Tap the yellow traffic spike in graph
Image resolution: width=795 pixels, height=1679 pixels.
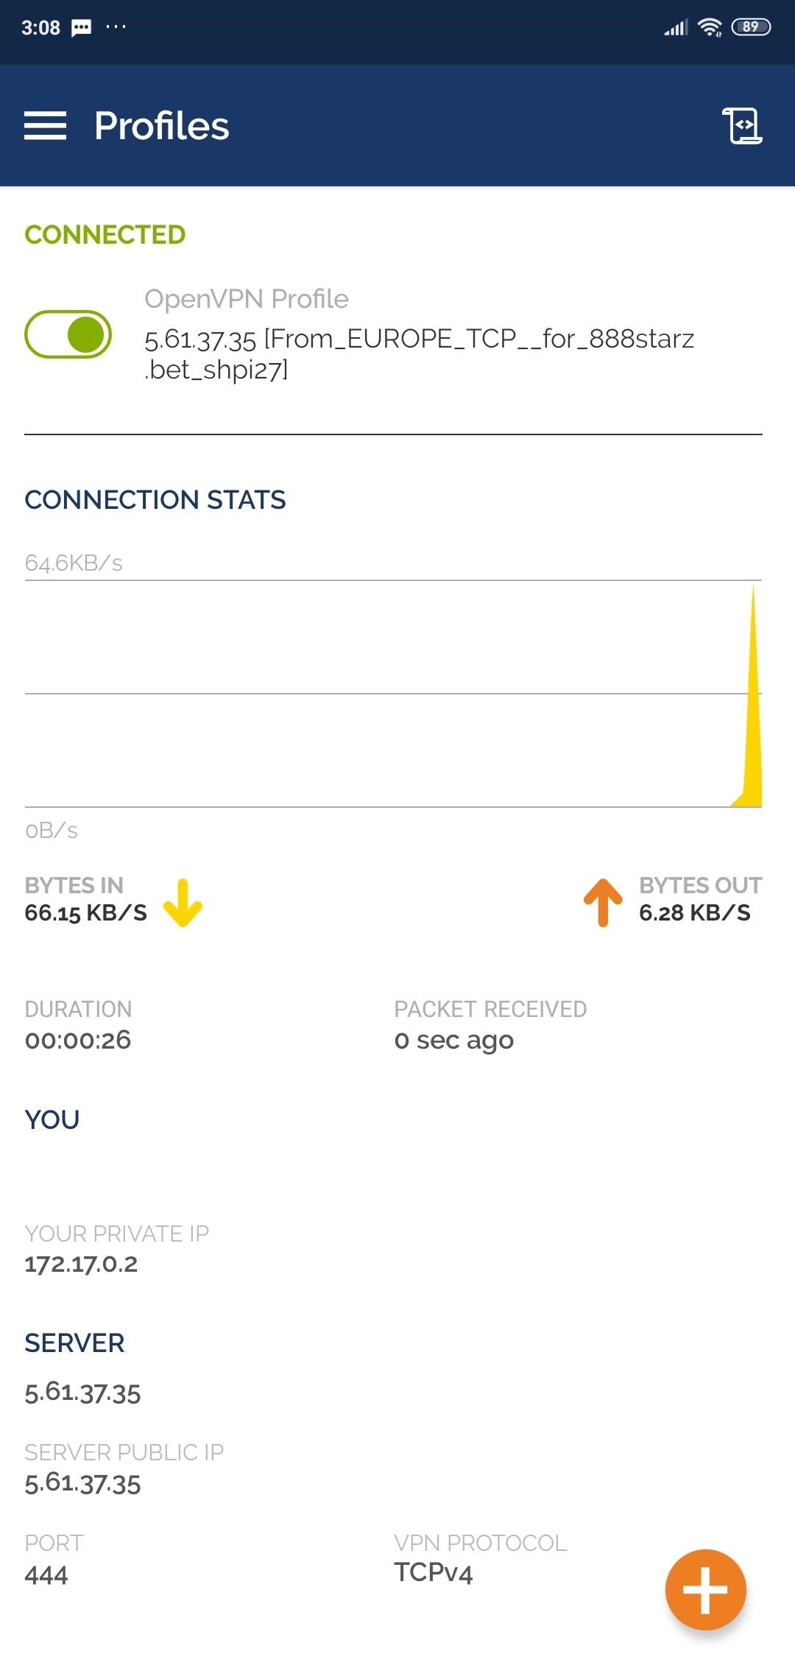pyautogui.click(x=752, y=736)
